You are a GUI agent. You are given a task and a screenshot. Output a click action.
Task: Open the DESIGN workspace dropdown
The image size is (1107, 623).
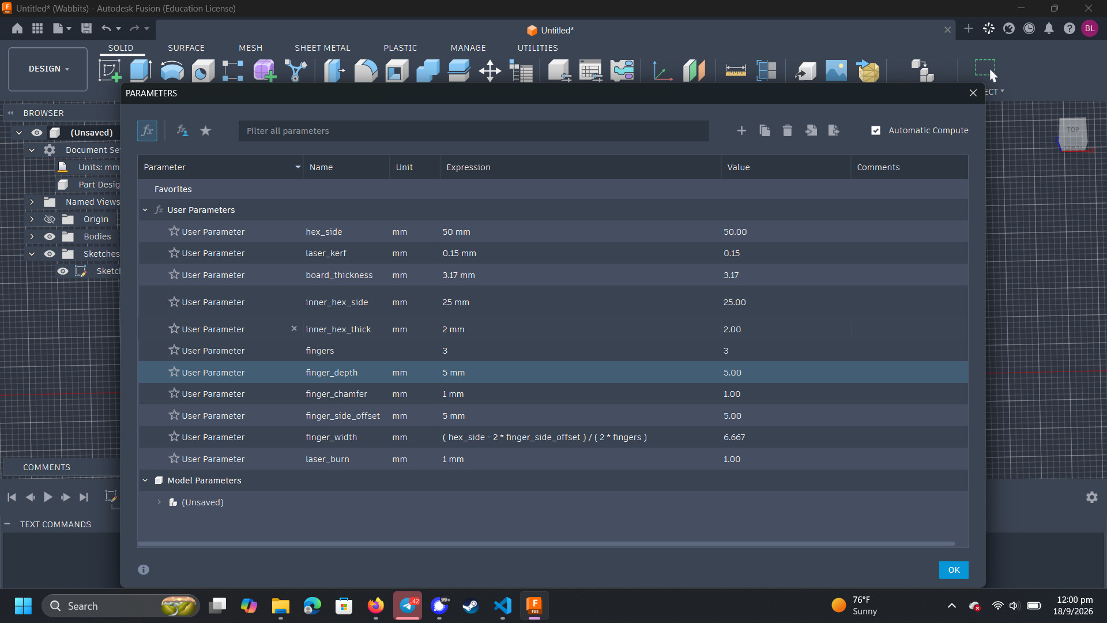(48, 69)
